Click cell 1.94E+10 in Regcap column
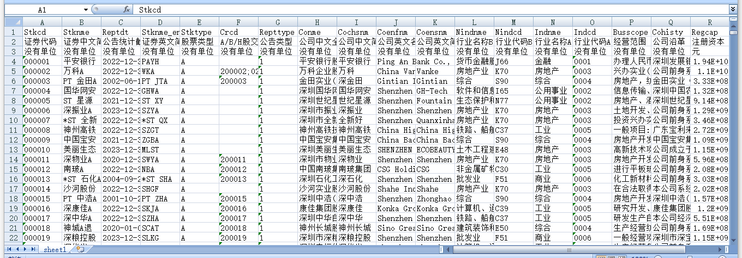The width and height of the screenshot is (742, 258). tap(709, 61)
